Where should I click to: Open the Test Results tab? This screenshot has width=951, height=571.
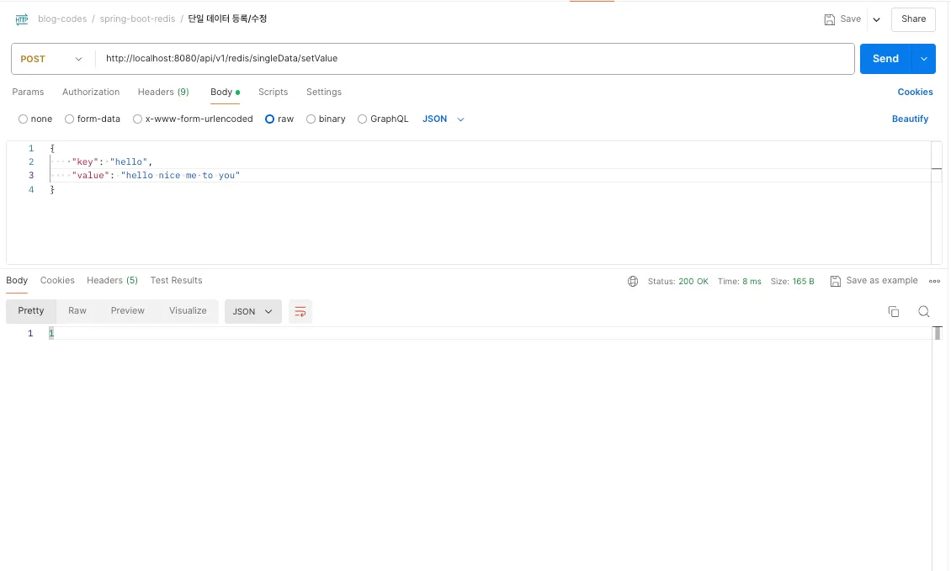176,281
